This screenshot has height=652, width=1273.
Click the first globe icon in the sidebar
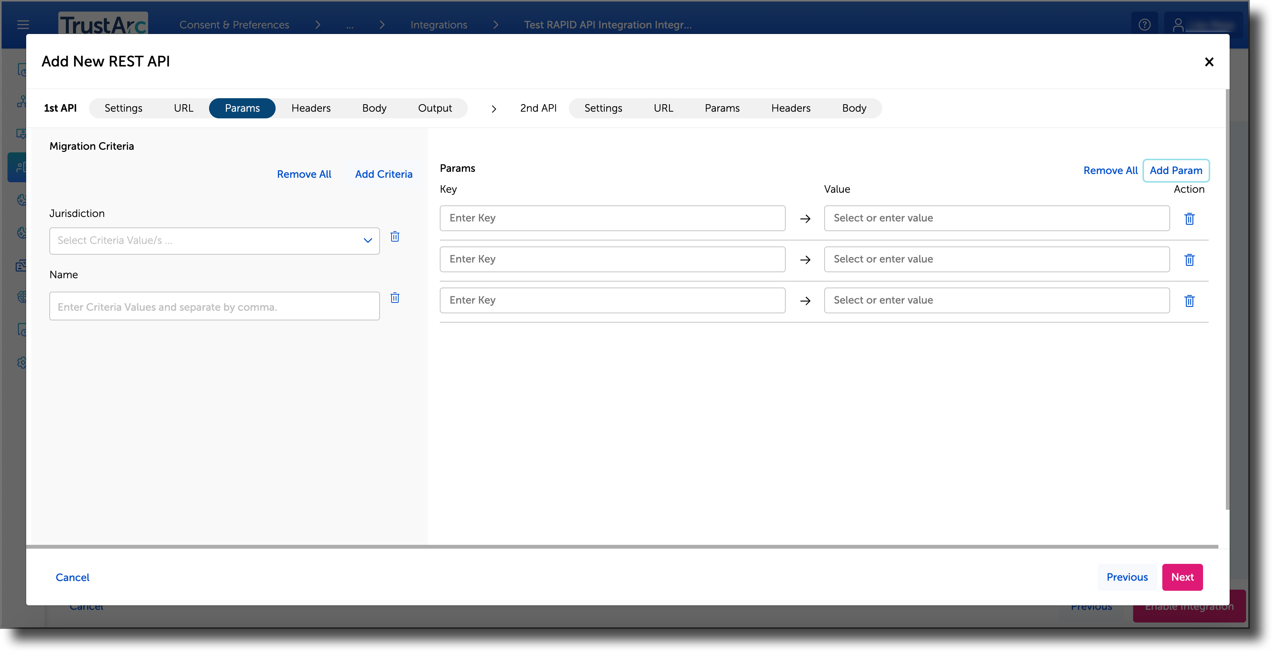coord(22,200)
